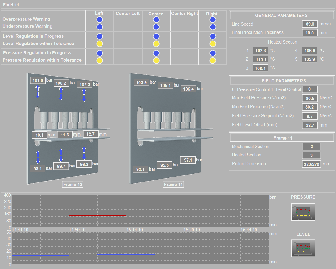Open the LEVEL trend chart icon

pyautogui.click(x=303, y=248)
